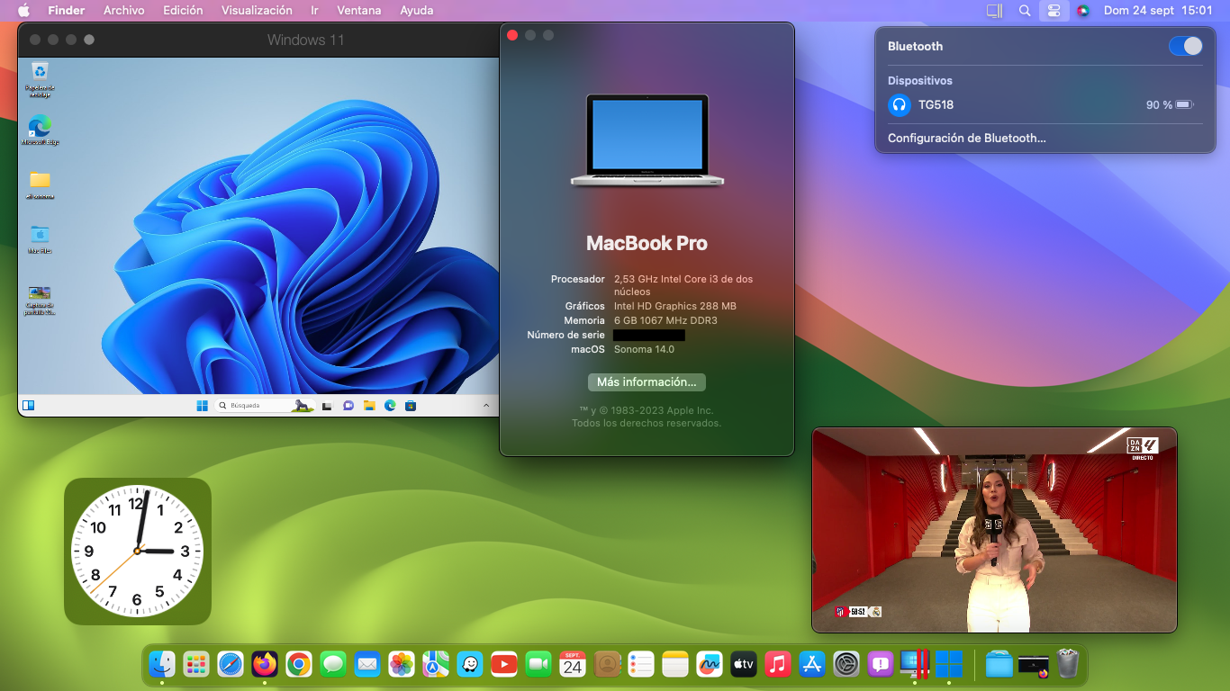The image size is (1230, 691).
Task: Select Captura de pantalla file in Windows
Action: tap(40, 301)
